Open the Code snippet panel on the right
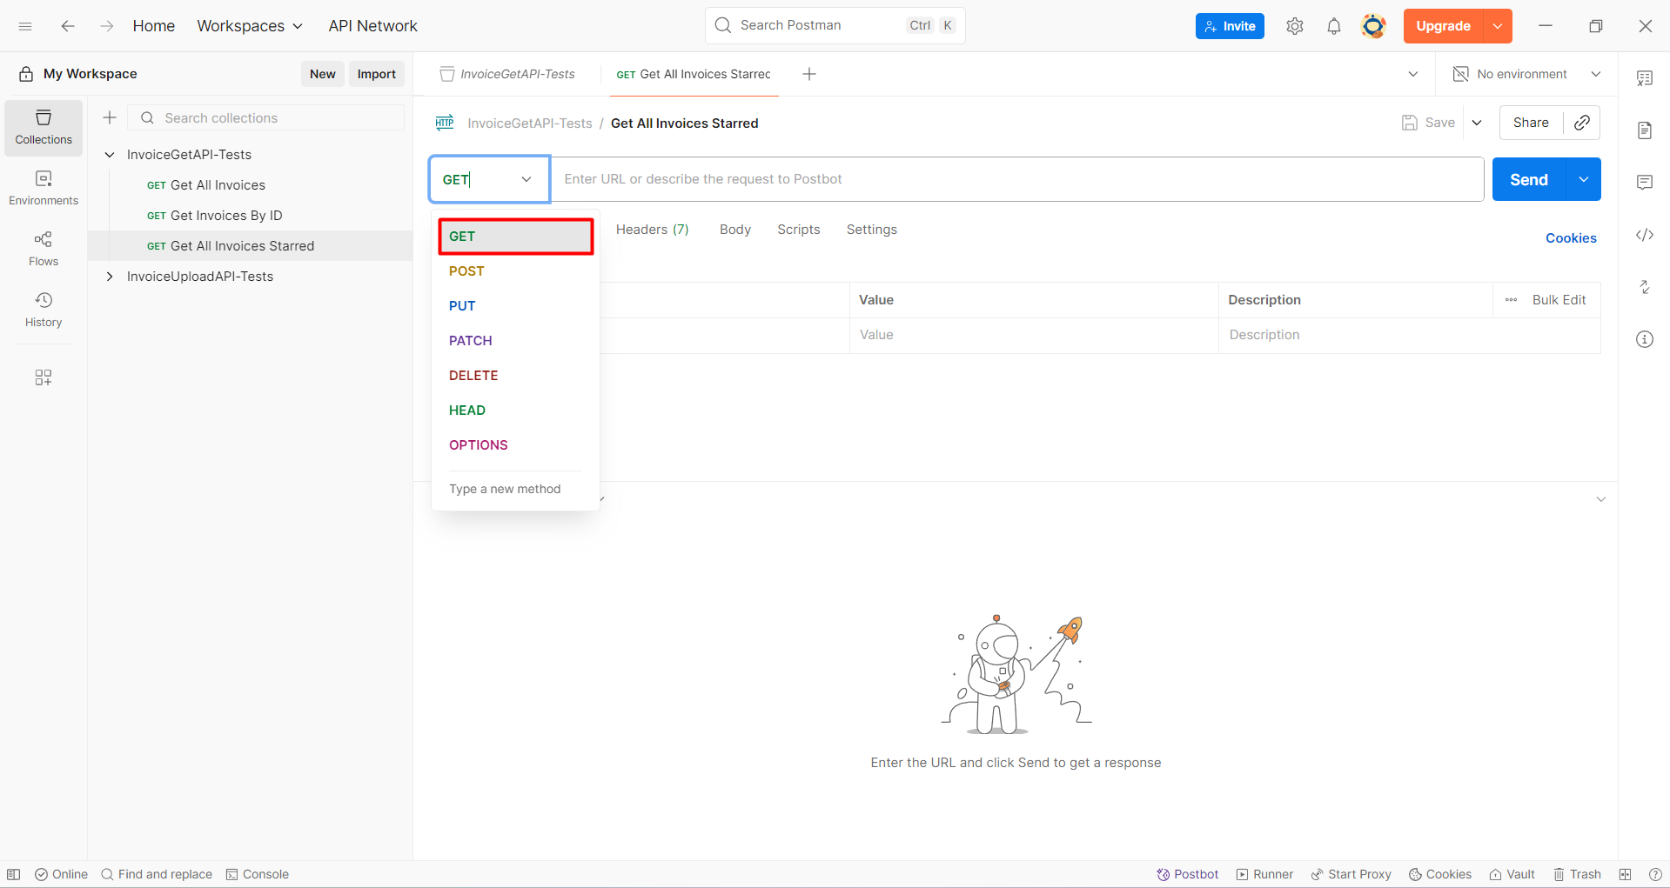 tap(1645, 235)
